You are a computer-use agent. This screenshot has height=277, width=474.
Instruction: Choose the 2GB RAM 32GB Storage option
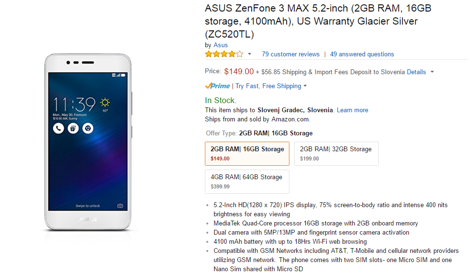pos(336,153)
